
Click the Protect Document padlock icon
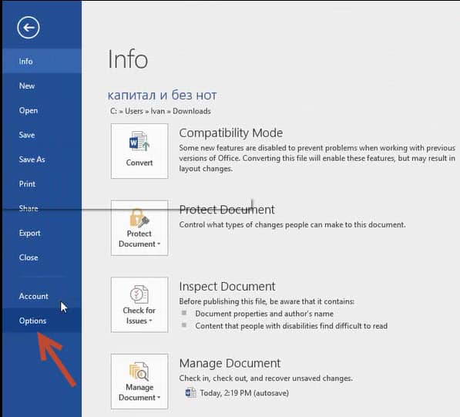click(x=139, y=217)
